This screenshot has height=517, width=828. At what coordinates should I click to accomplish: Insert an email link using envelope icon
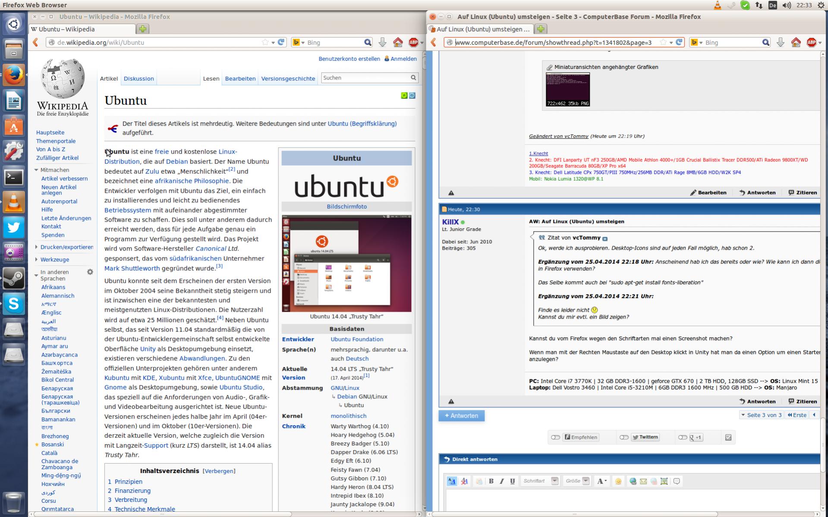tap(643, 481)
